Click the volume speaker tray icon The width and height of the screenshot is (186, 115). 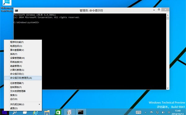coord(163,112)
